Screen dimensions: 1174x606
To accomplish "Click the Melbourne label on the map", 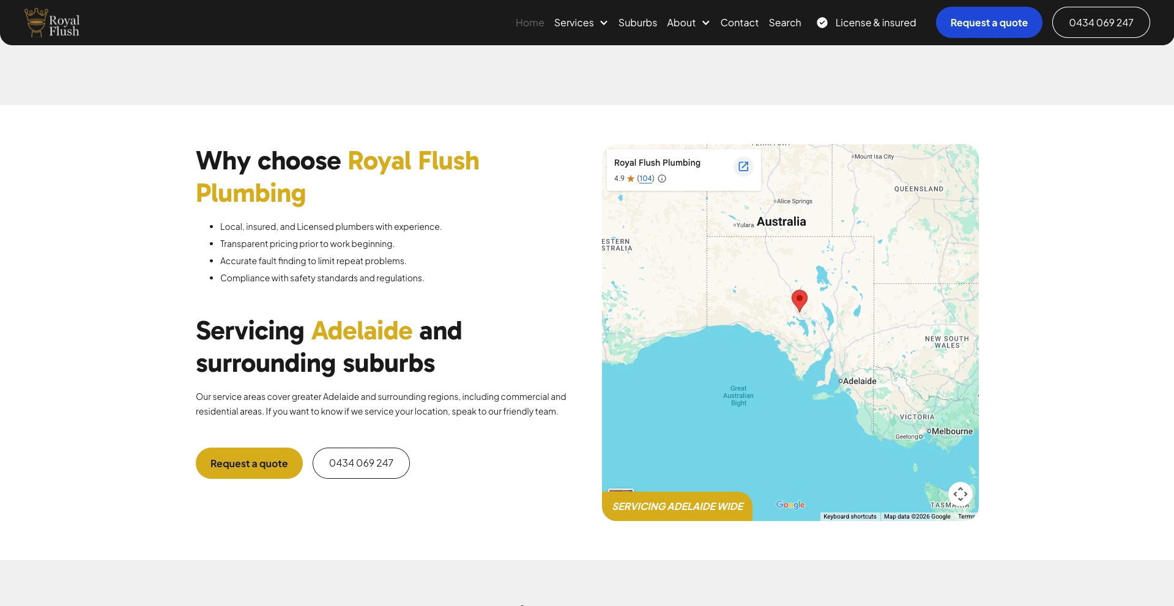I will 952,431.
